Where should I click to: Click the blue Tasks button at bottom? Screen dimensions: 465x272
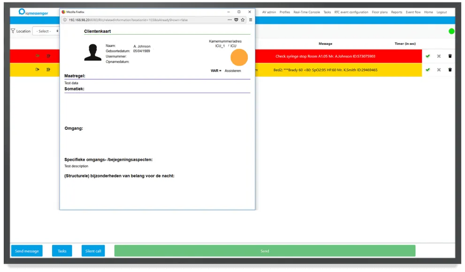click(x=62, y=251)
